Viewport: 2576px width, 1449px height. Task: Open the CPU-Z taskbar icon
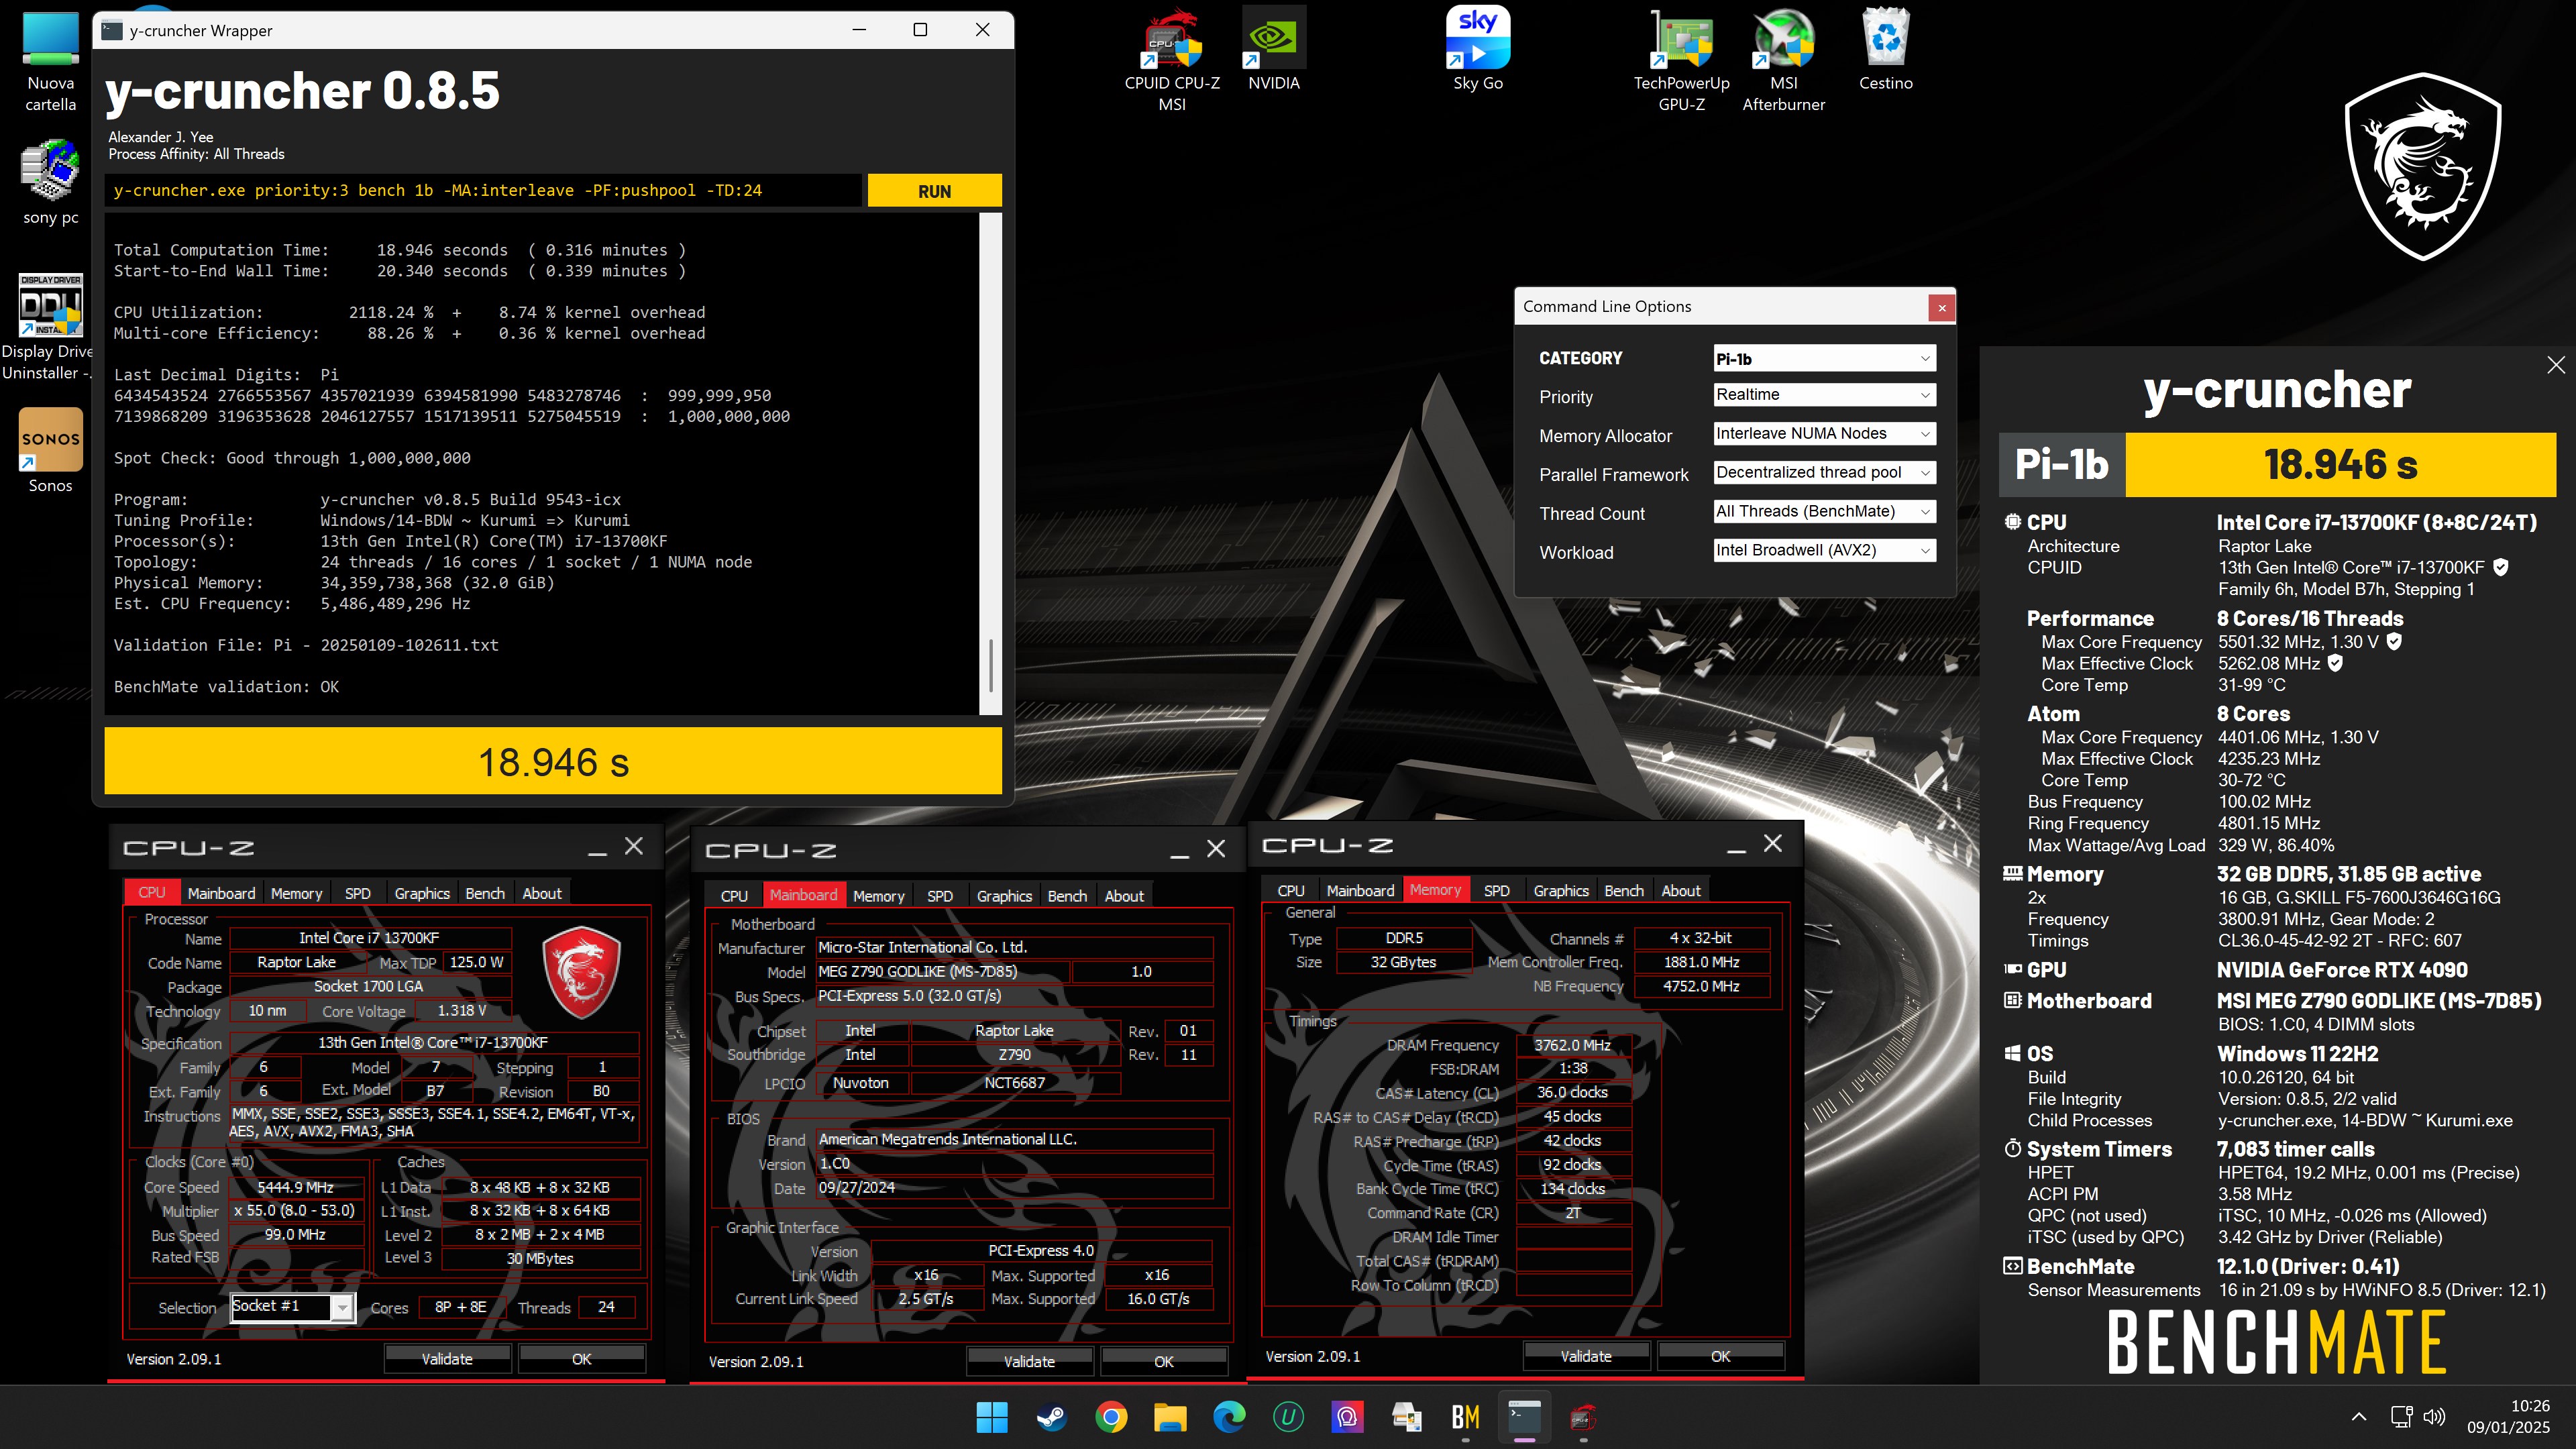tap(1583, 1417)
